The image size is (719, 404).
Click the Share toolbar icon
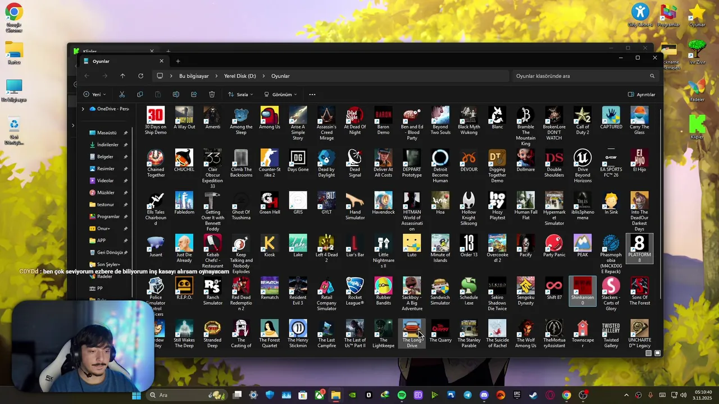point(194,94)
